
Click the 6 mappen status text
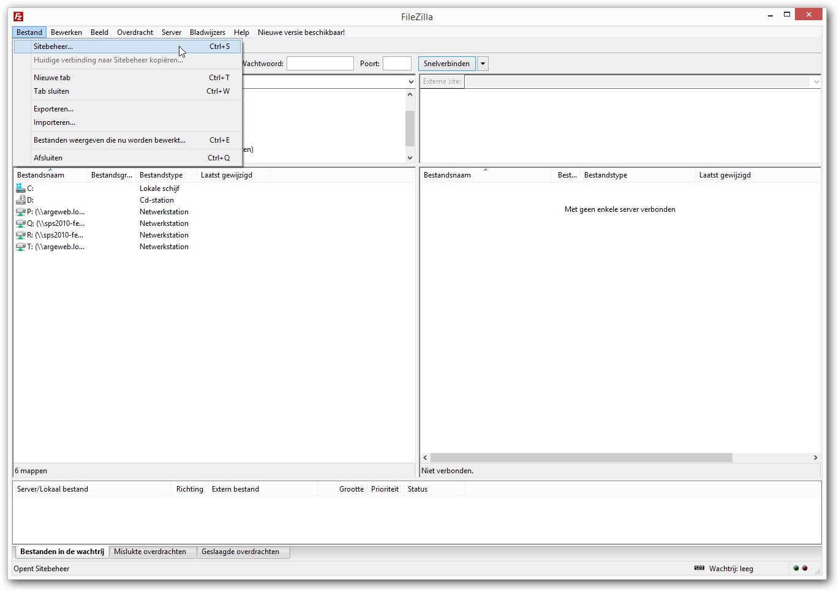coord(31,471)
